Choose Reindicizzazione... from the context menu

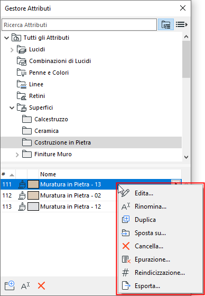(x=160, y=273)
